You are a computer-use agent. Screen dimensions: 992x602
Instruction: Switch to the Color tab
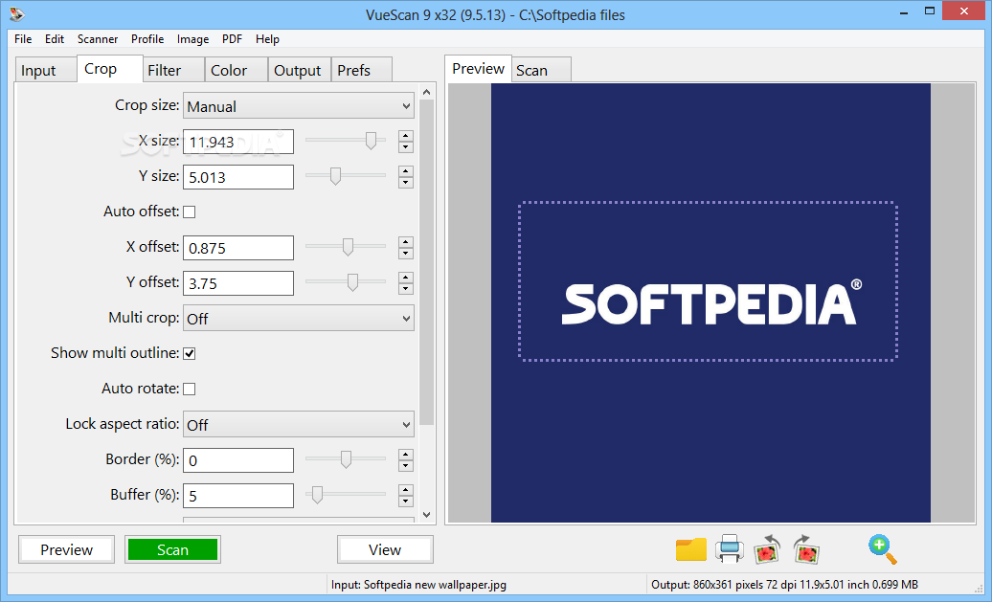click(x=236, y=70)
